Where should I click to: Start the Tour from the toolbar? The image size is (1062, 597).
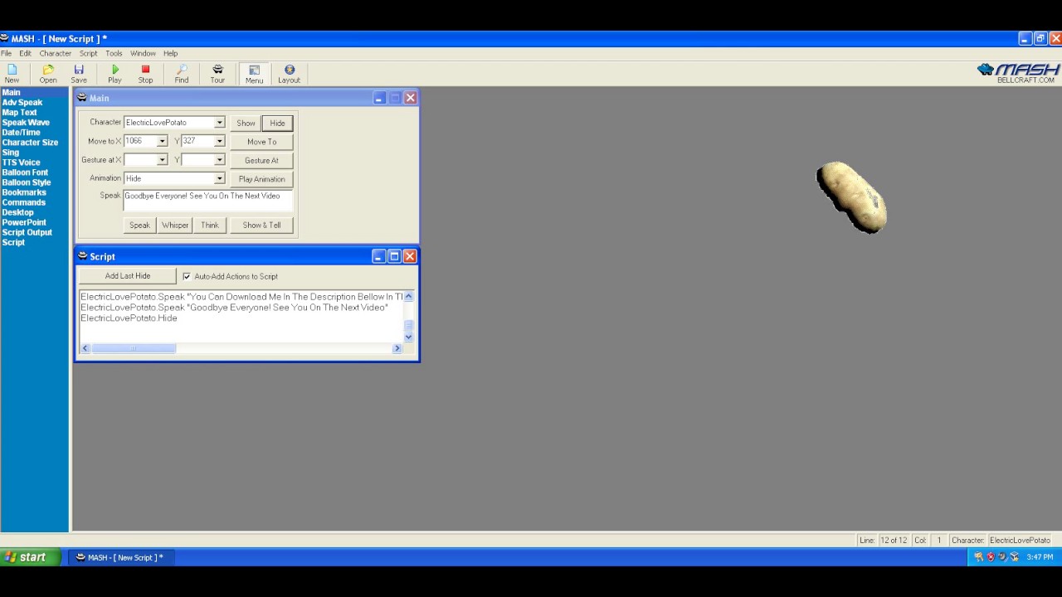[217, 74]
